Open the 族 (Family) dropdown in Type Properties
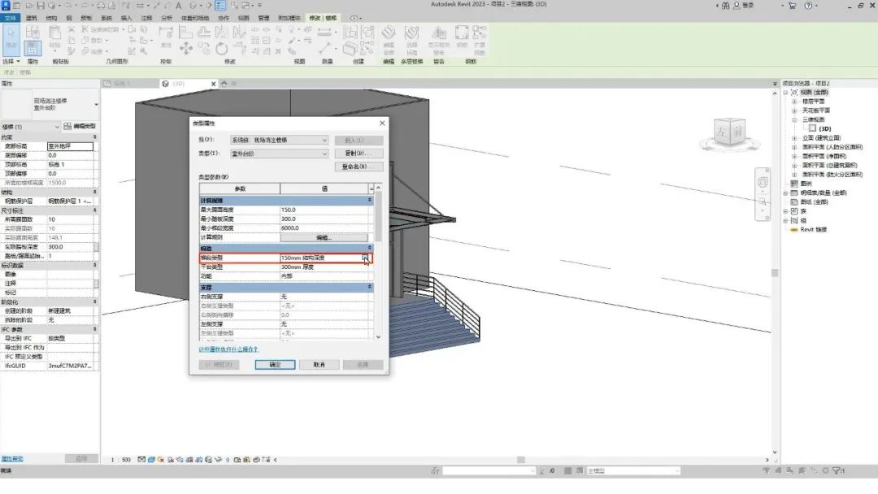 click(x=279, y=140)
